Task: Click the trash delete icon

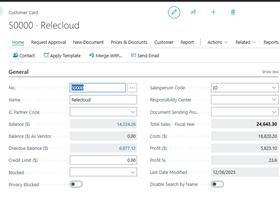Action: [233, 13]
